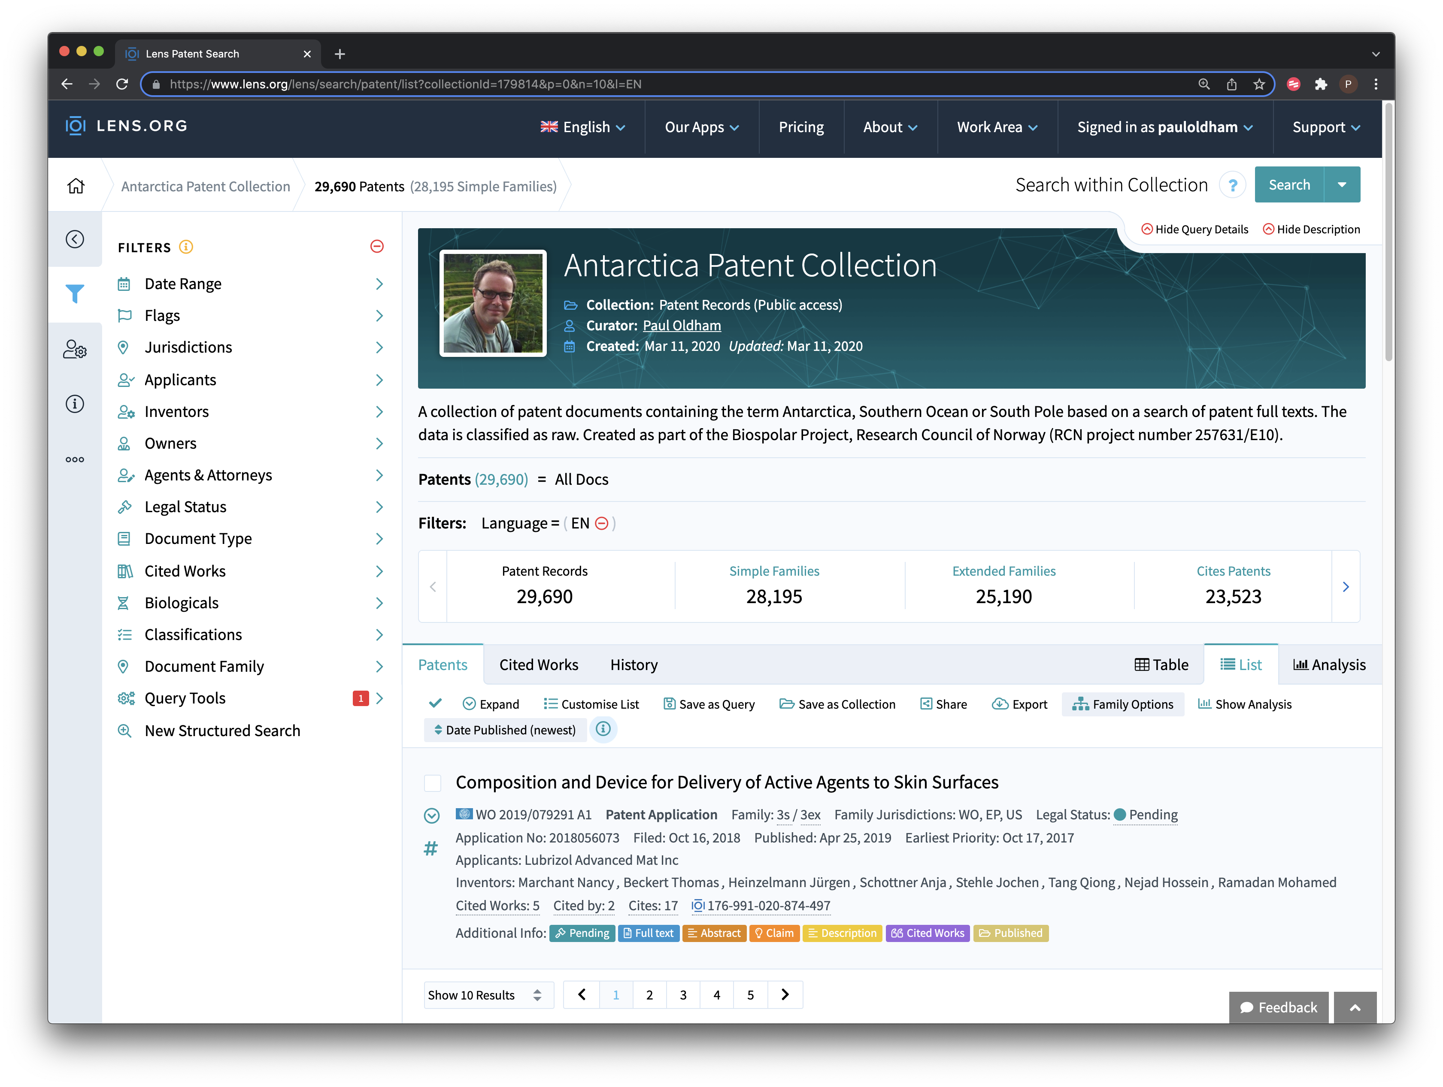Open the Pricing page
Image resolution: width=1443 pixels, height=1087 pixels.
800,127
